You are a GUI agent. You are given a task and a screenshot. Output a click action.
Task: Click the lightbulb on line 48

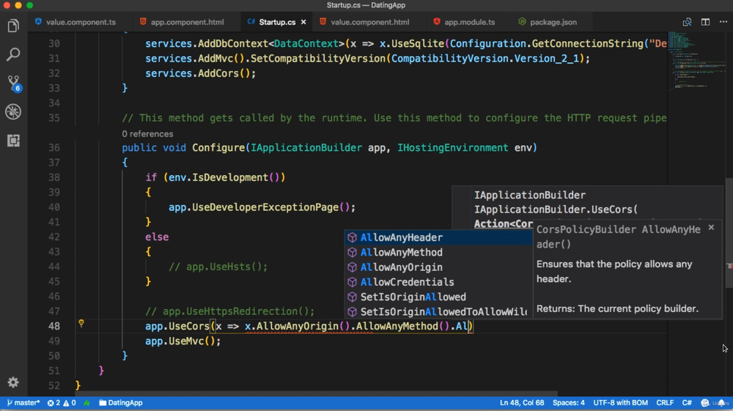point(81,323)
